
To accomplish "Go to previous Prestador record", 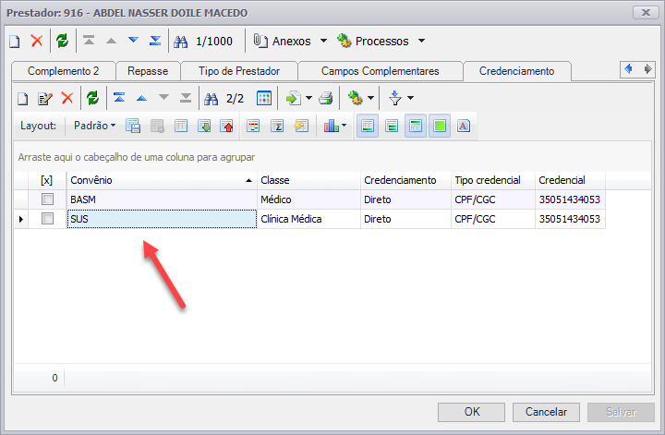I will coord(111,41).
